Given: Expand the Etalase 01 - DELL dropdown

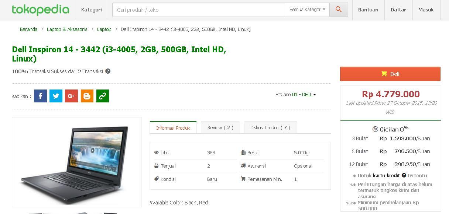Looking at the screenshot, I should click(x=304, y=95).
